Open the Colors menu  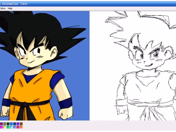click(2, 9)
